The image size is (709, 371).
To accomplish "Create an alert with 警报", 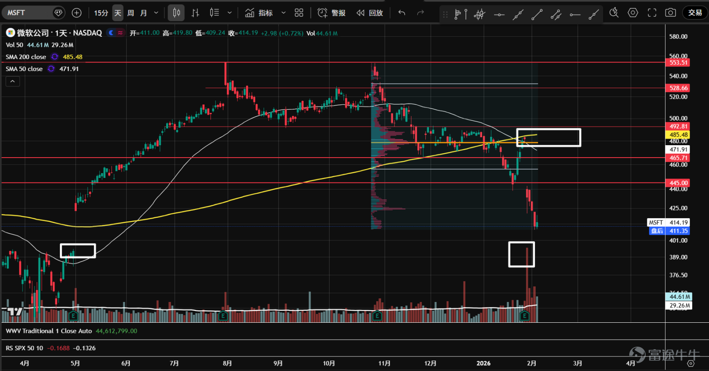I will 331,13.
